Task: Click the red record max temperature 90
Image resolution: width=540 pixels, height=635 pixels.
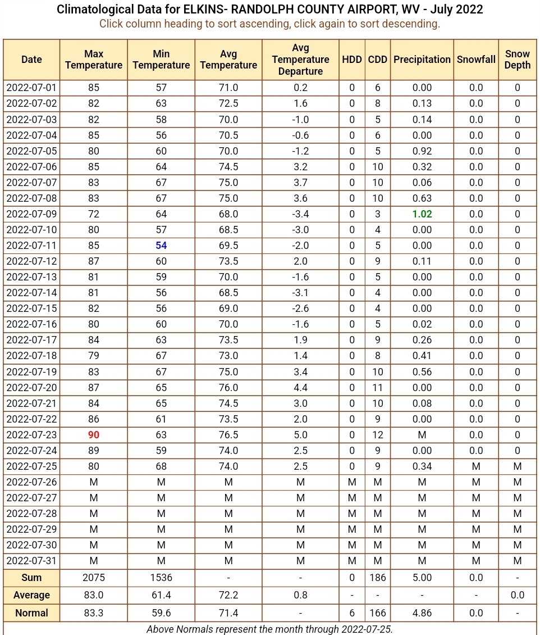Action: coord(93,435)
